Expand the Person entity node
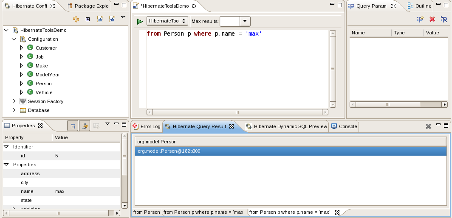This screenshot has height=218, width=452. (x=22, y=84)
